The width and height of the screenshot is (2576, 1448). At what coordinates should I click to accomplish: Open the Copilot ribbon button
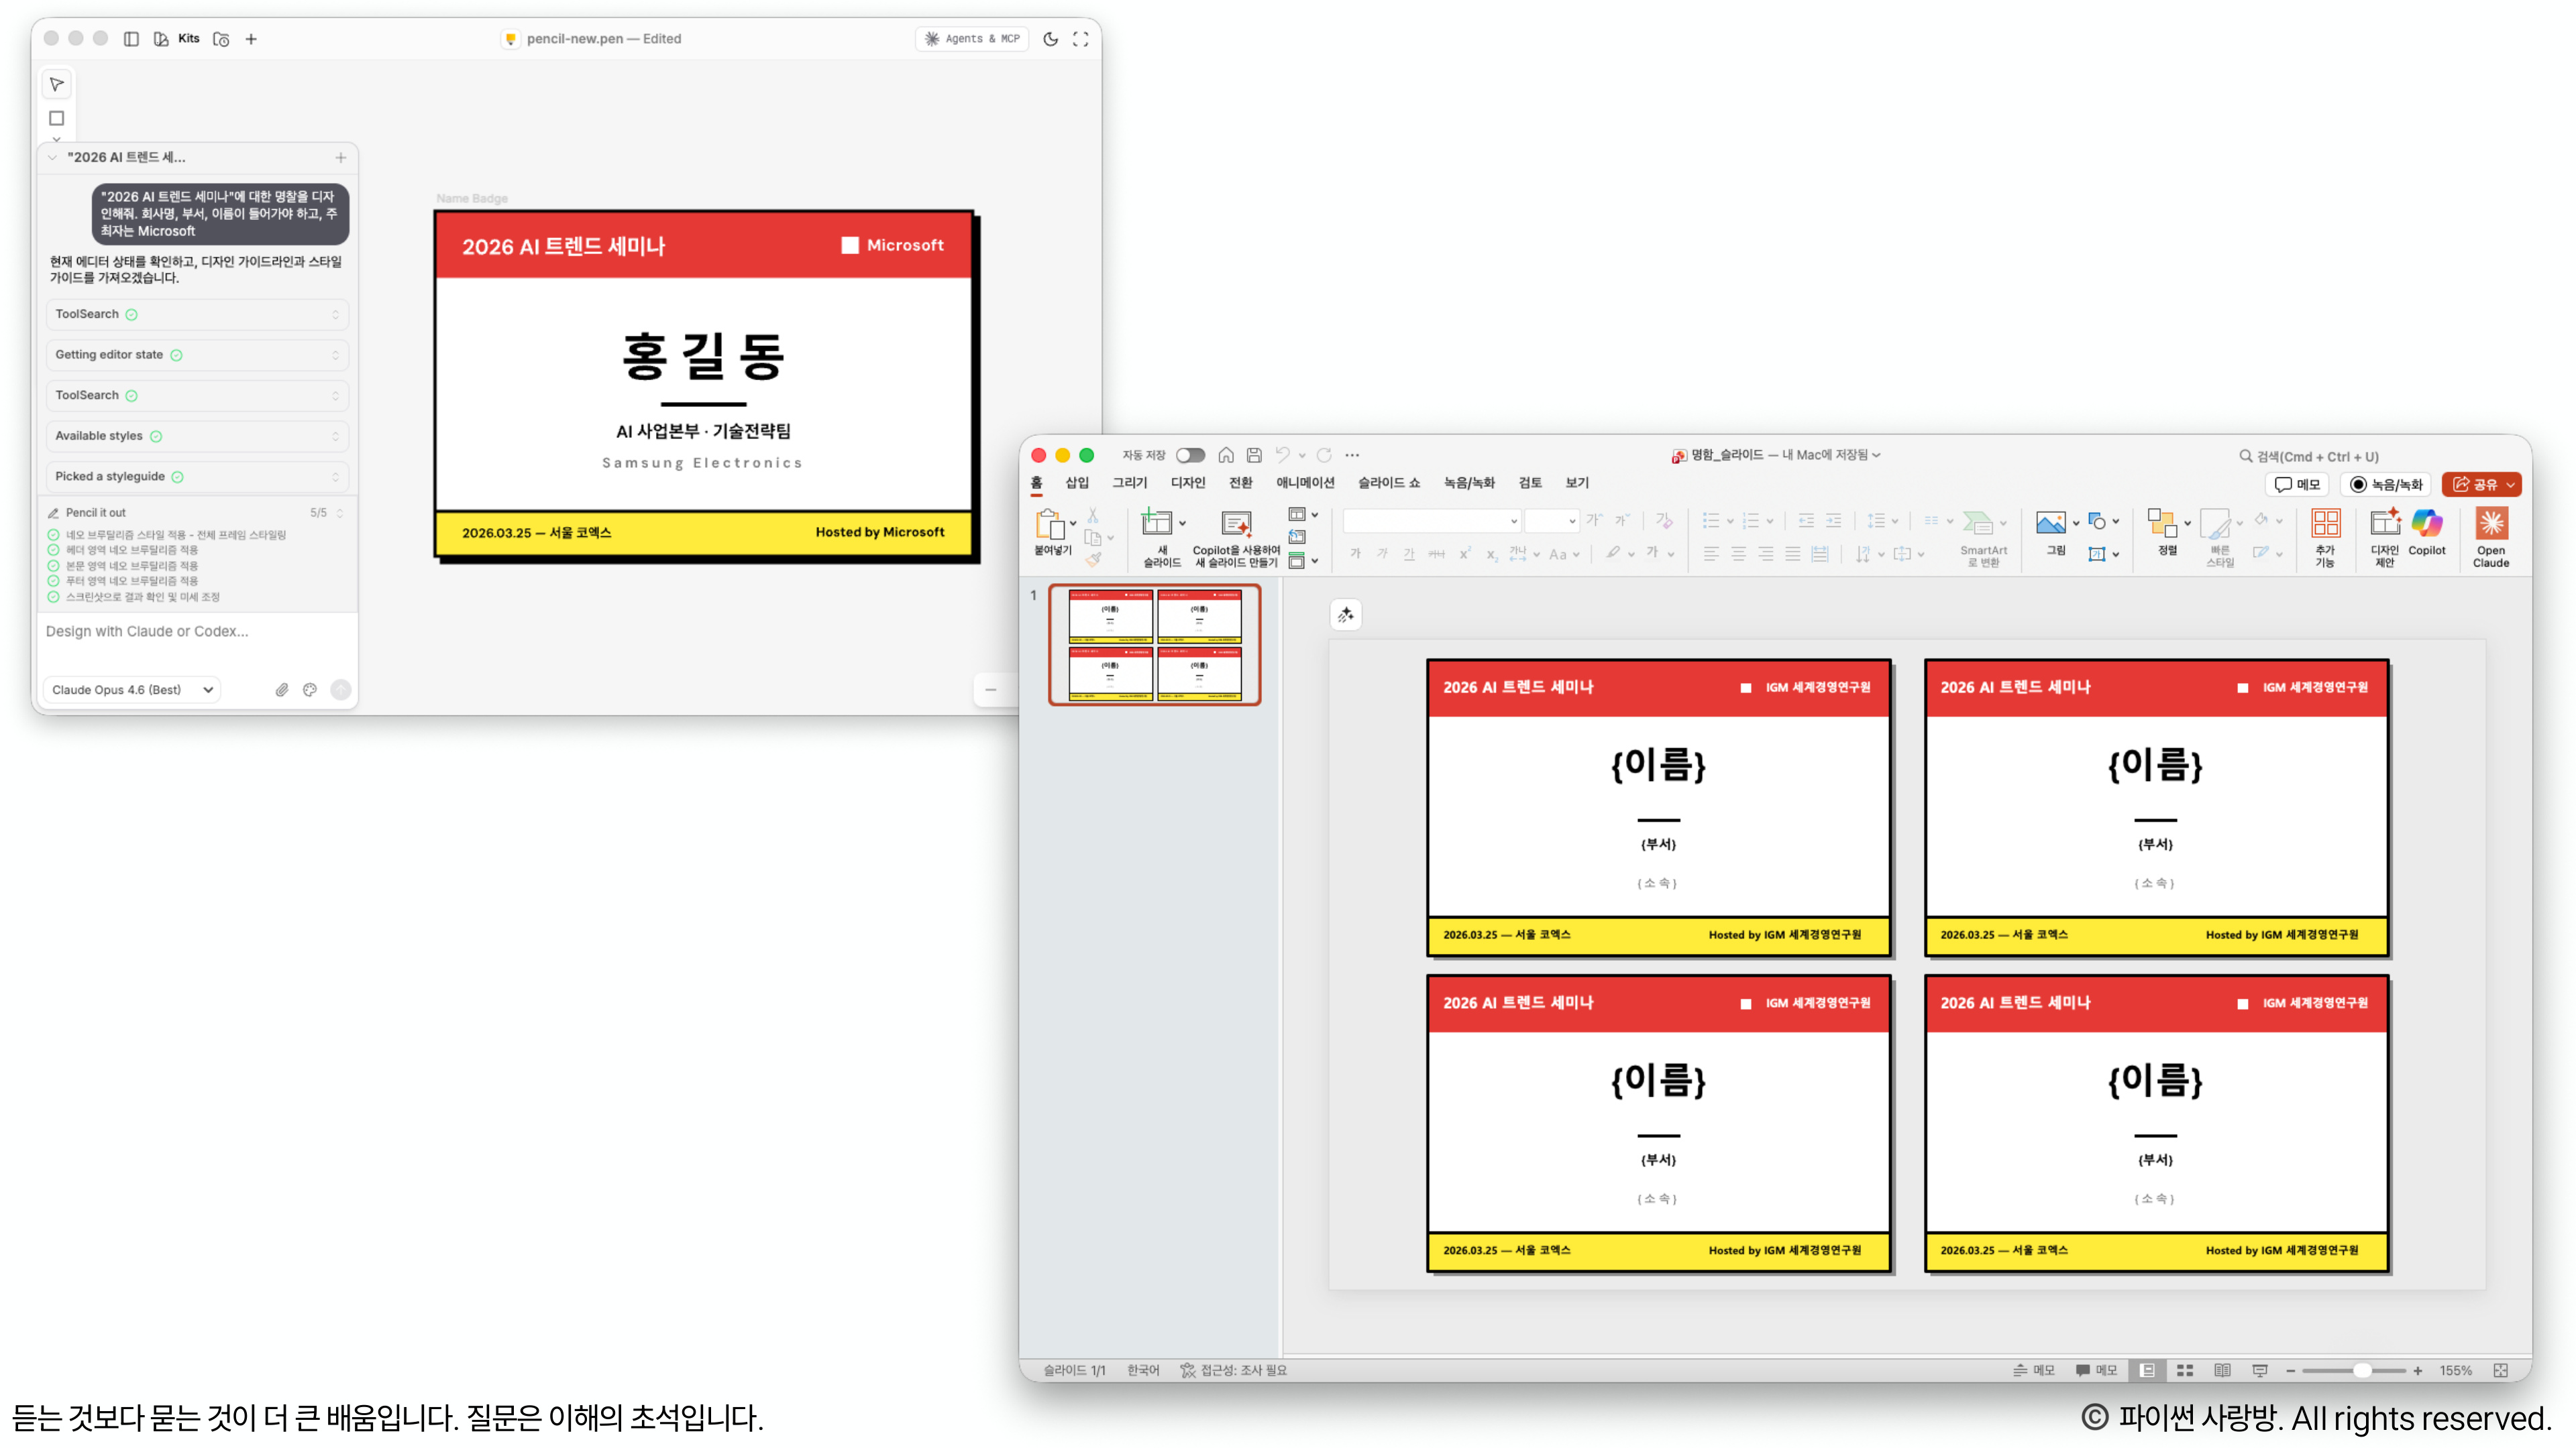[x=2426, y=524]
